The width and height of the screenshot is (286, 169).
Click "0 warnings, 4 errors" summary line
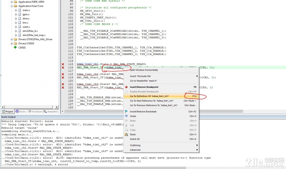click(x=35, y=164)
